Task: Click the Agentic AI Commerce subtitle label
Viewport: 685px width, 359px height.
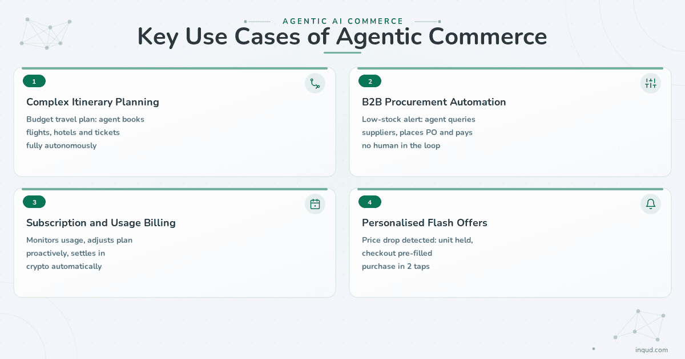Action: click(x=343, y=21)
